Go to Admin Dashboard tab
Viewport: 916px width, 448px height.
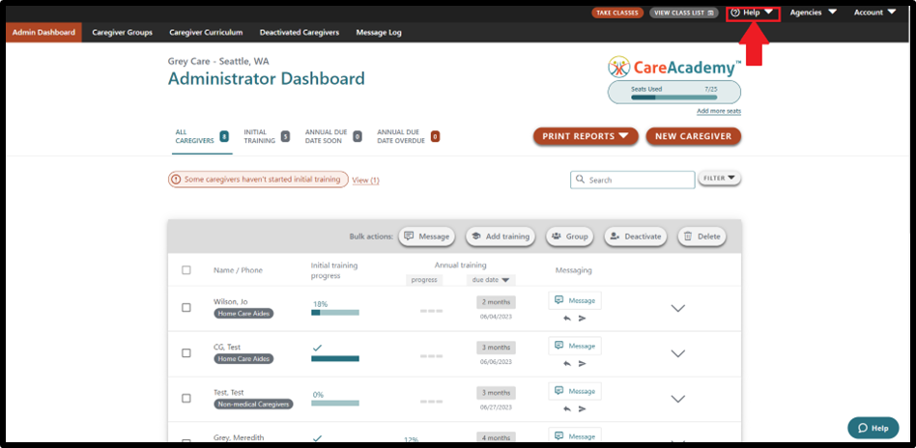click(x=43, y=32)
